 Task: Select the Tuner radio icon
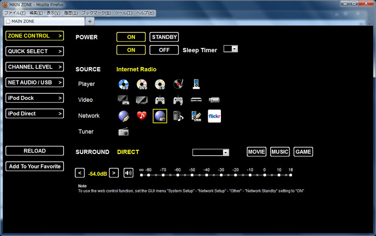[123, 132]
